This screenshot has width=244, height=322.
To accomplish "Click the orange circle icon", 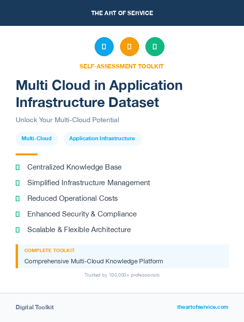I will coord(129,46).
